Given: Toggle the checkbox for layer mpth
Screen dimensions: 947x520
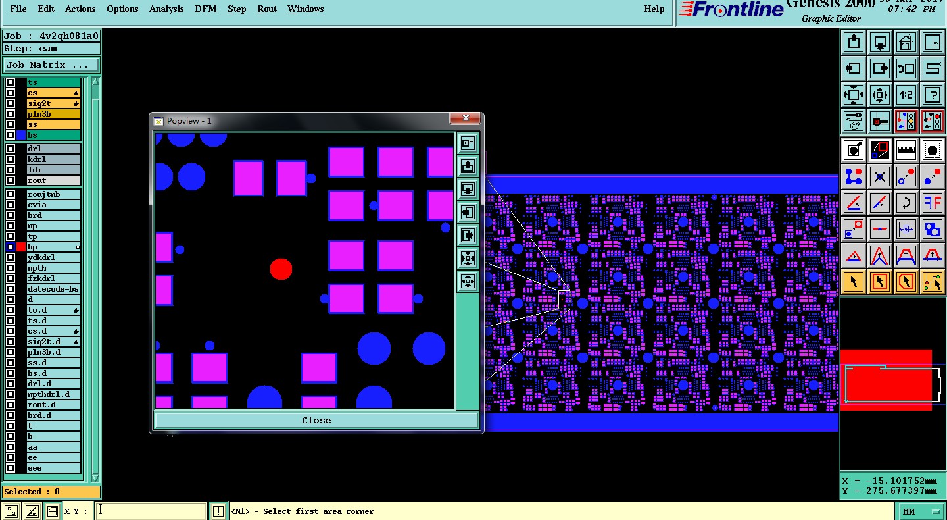Looking at the screenshot, I should point(11,268).
